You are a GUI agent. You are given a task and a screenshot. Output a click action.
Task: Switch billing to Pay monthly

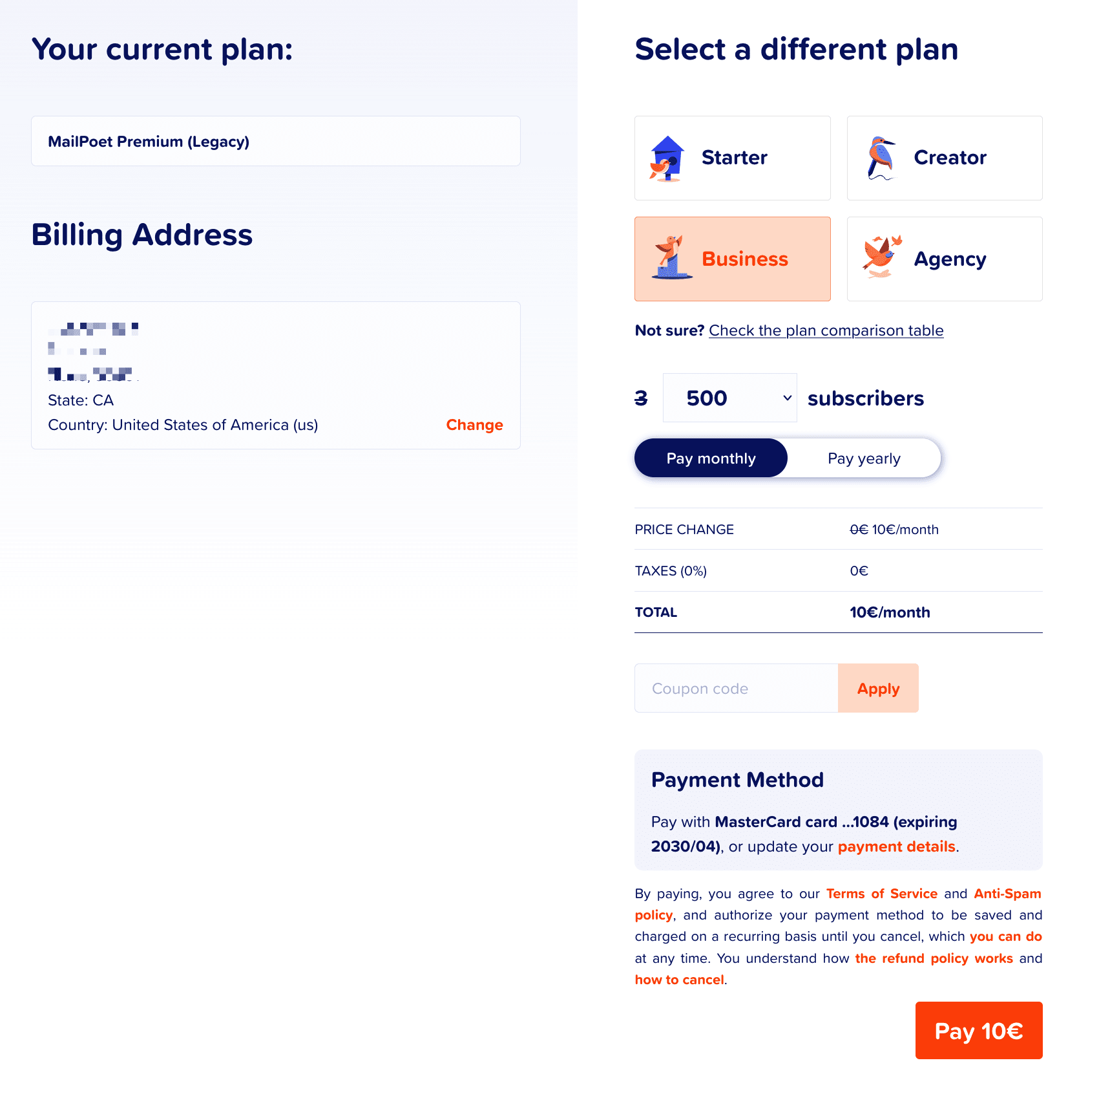pyautogui.click(x=711, y=458)
